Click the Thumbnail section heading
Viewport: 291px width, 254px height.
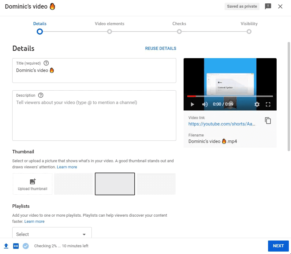pyautogui.click(x=23, y=152)
